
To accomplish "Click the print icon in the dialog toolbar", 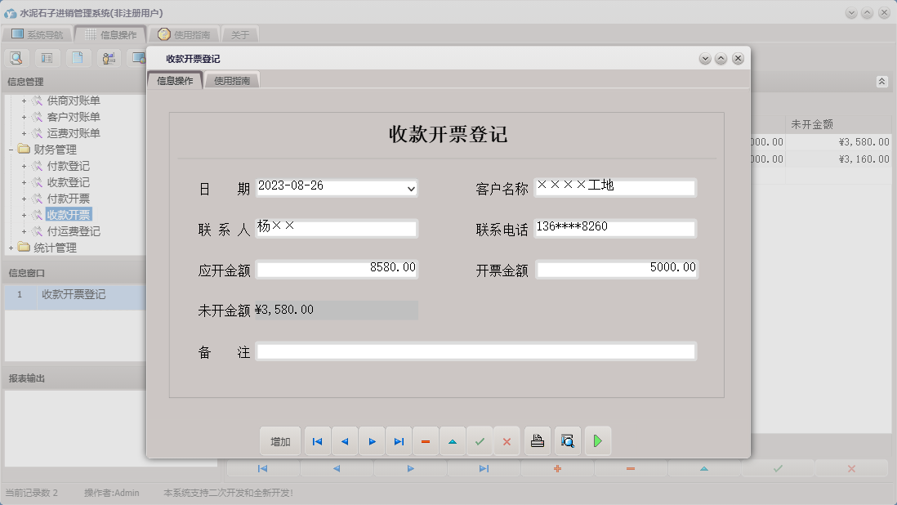I will click(537, 440).
